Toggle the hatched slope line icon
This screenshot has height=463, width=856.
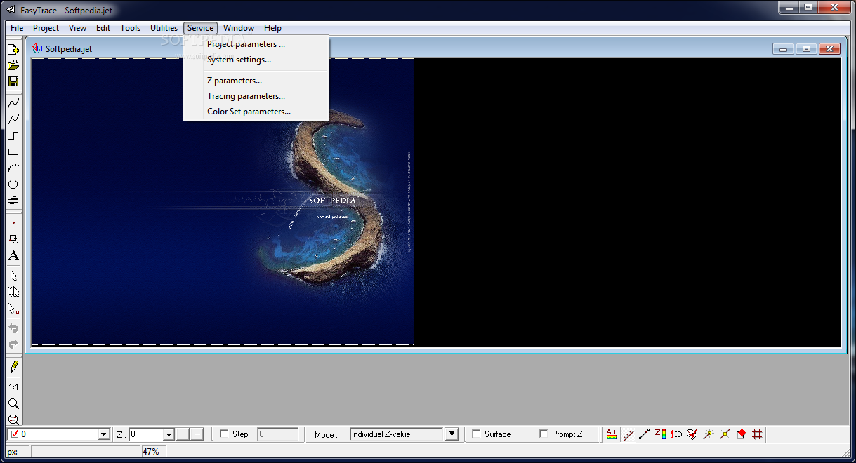(628, 434)
